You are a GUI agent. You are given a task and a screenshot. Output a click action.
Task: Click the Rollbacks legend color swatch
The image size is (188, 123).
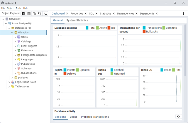click(144, 32)
